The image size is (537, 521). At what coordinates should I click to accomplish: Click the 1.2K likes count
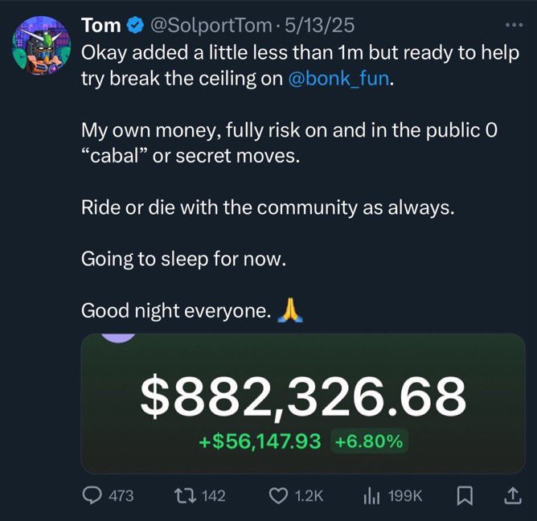tap(309, 496)
